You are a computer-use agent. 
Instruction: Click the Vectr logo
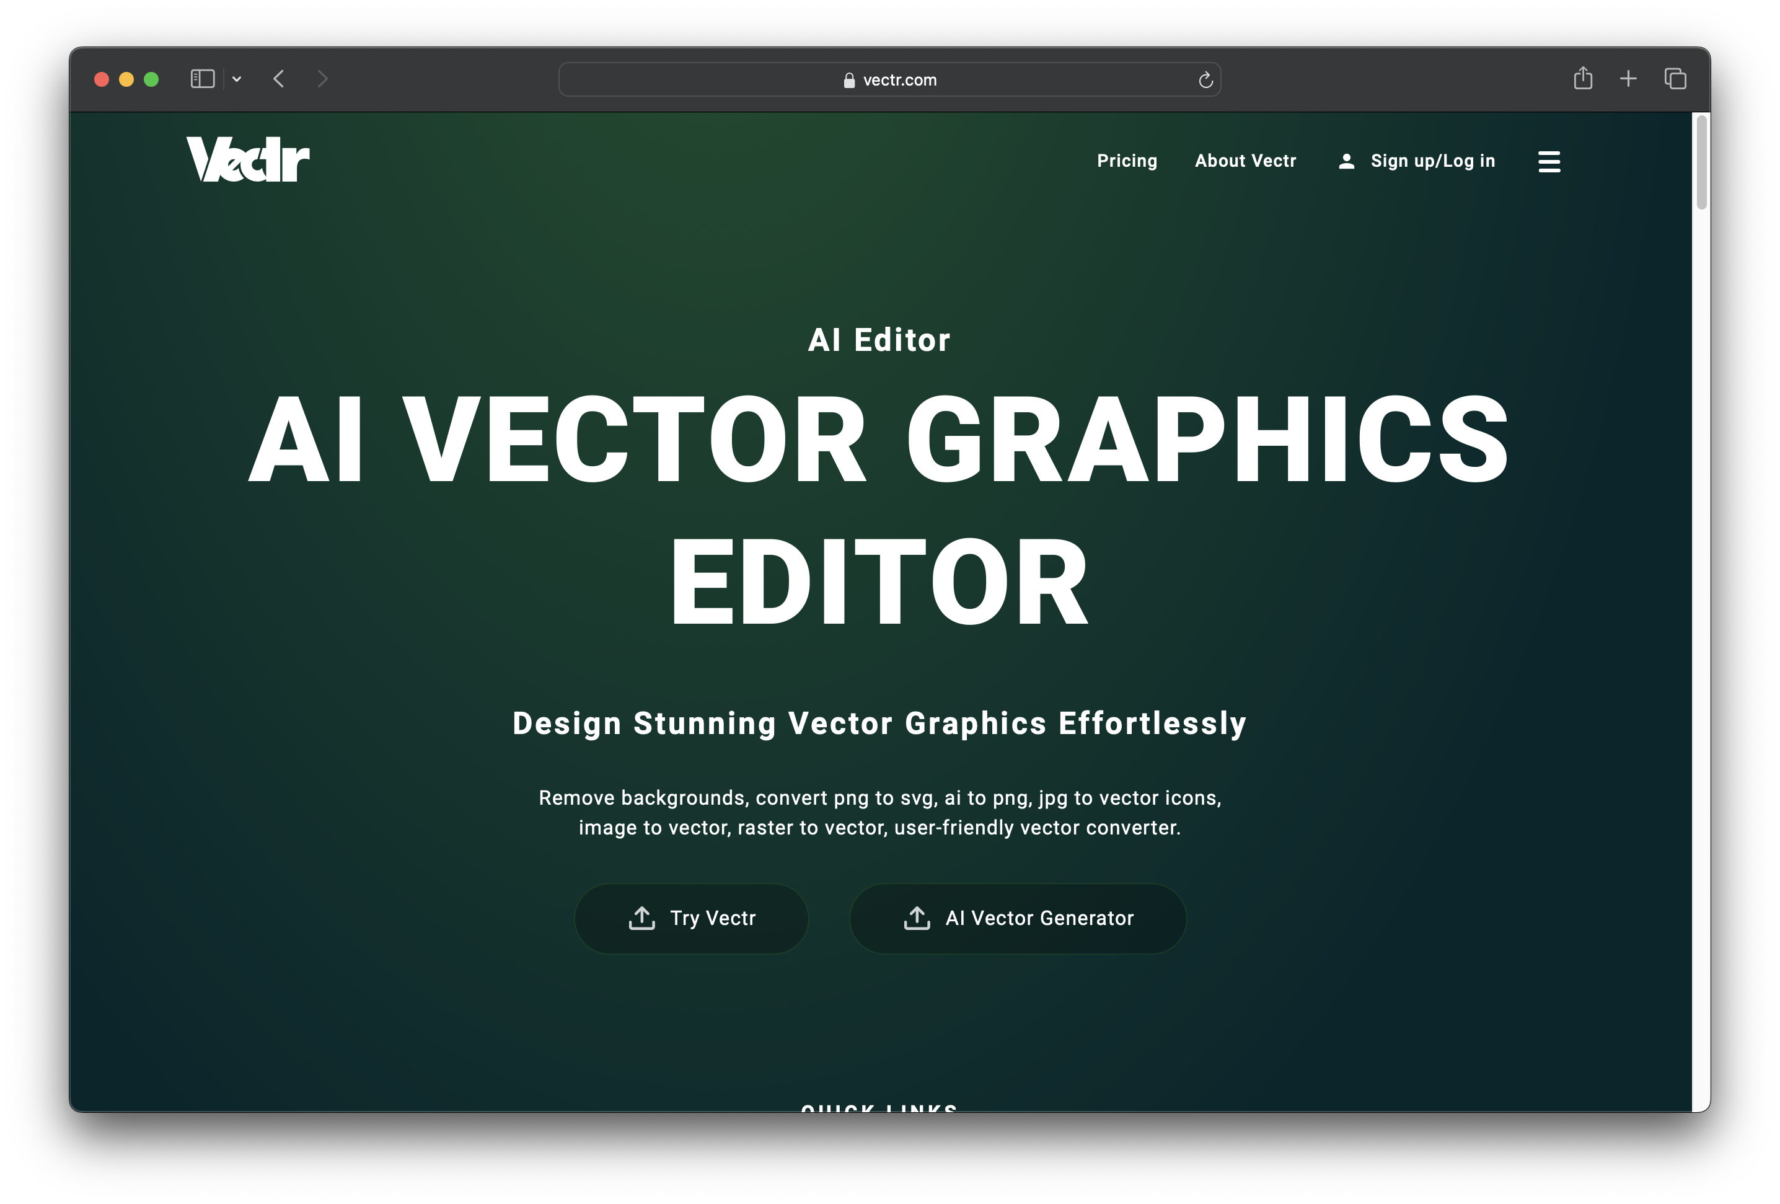(x=247, y=159)
